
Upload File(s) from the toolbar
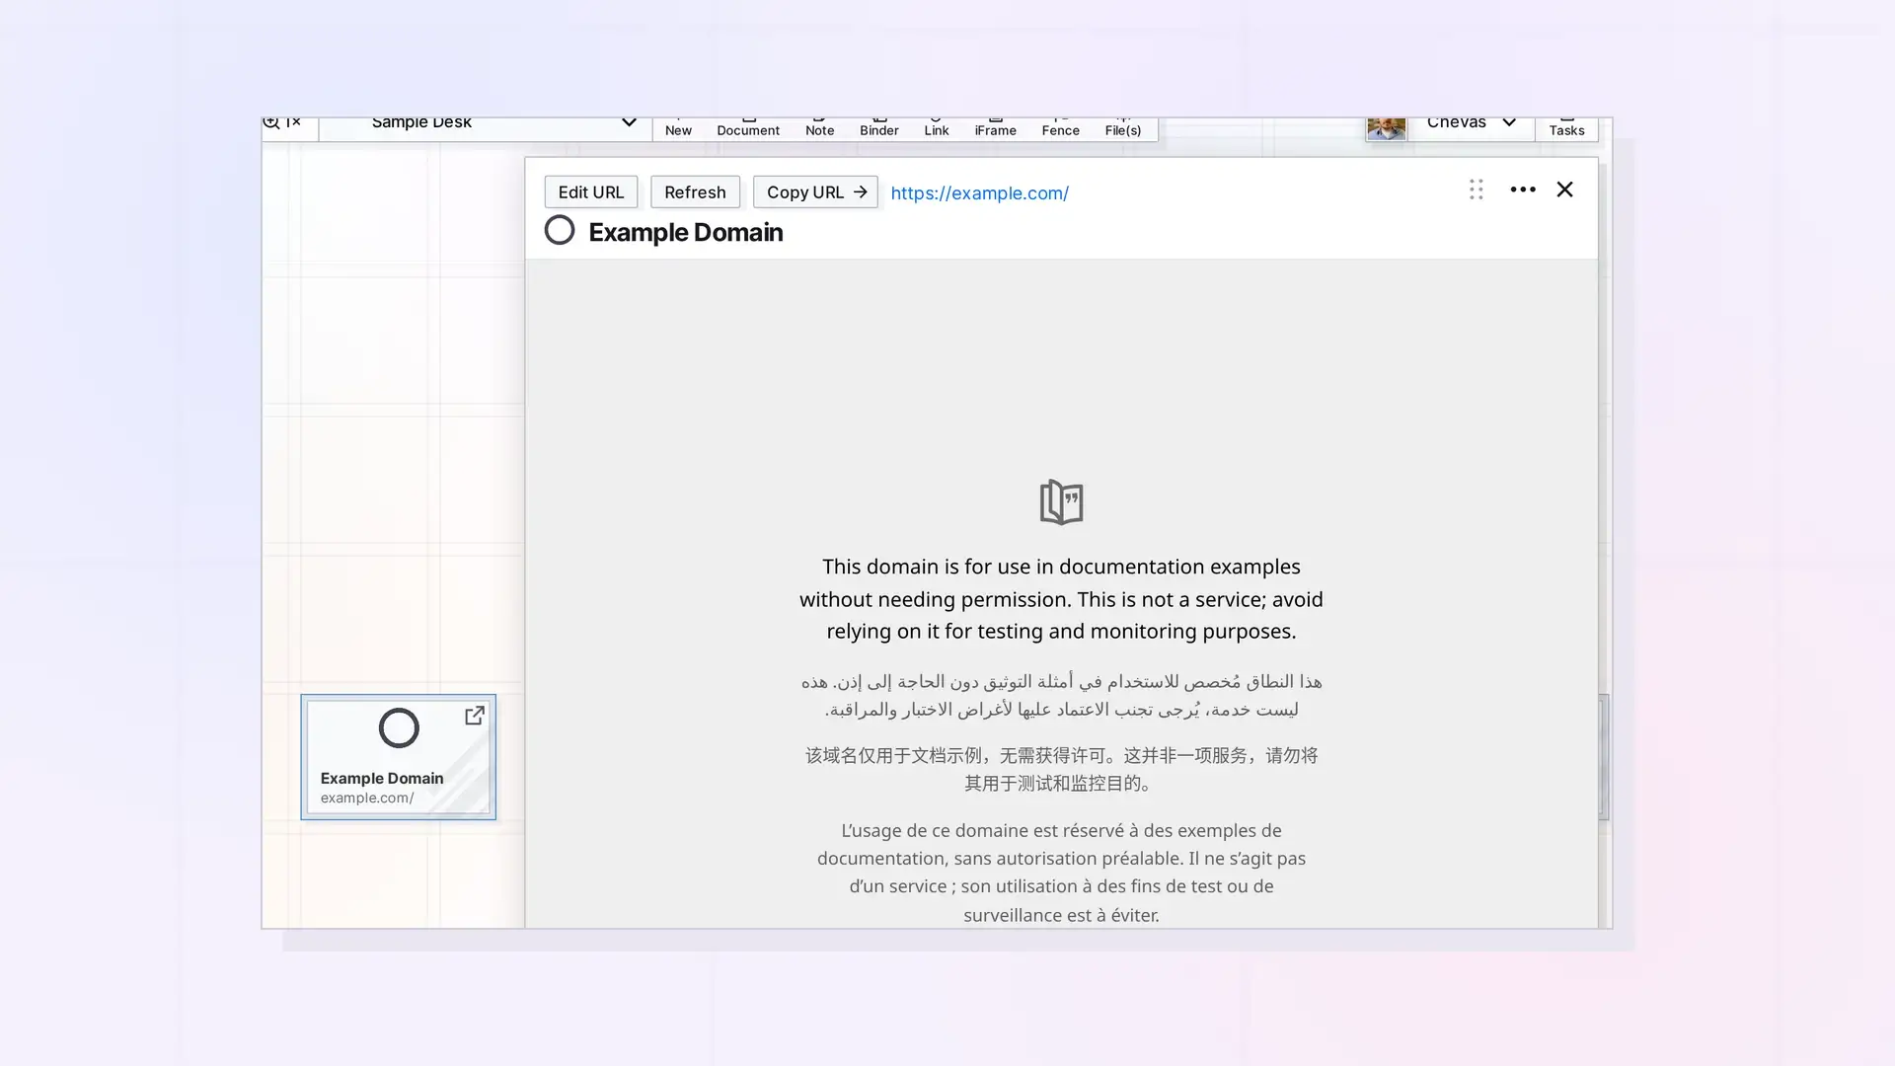tap(1123, 128)
